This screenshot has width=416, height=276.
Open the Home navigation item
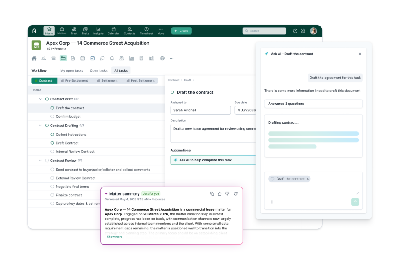[x=49, y=31]
